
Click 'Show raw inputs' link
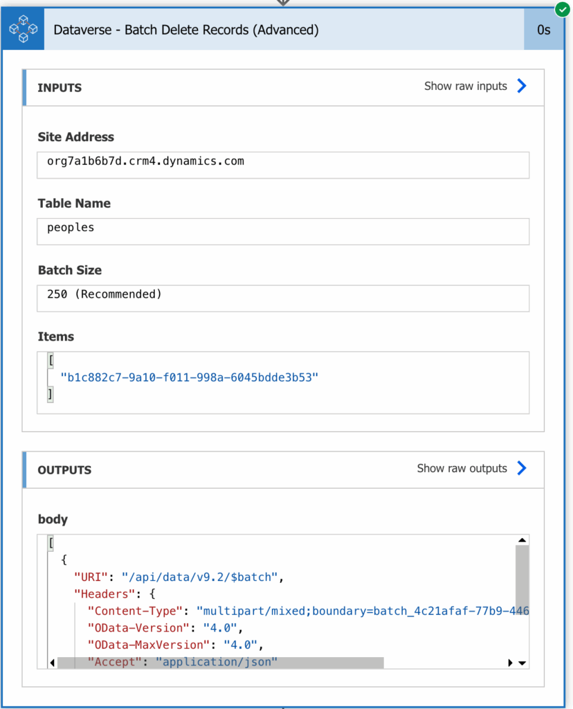pyautogui.click(x=466, y=86)
